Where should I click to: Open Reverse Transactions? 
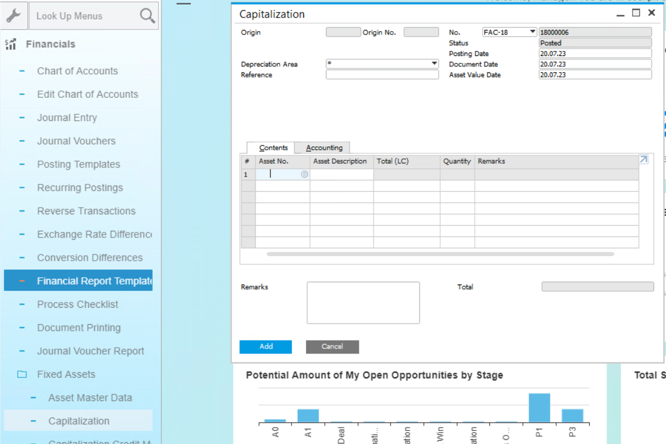(86, 211)
